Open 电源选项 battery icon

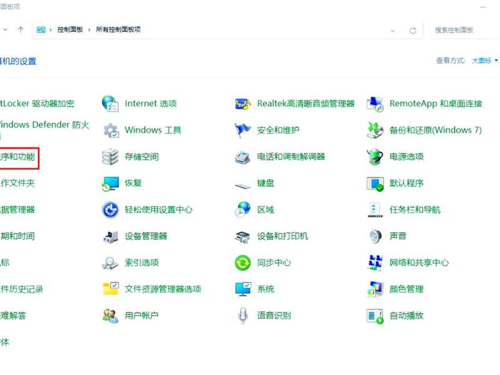(x=375, y=157)
